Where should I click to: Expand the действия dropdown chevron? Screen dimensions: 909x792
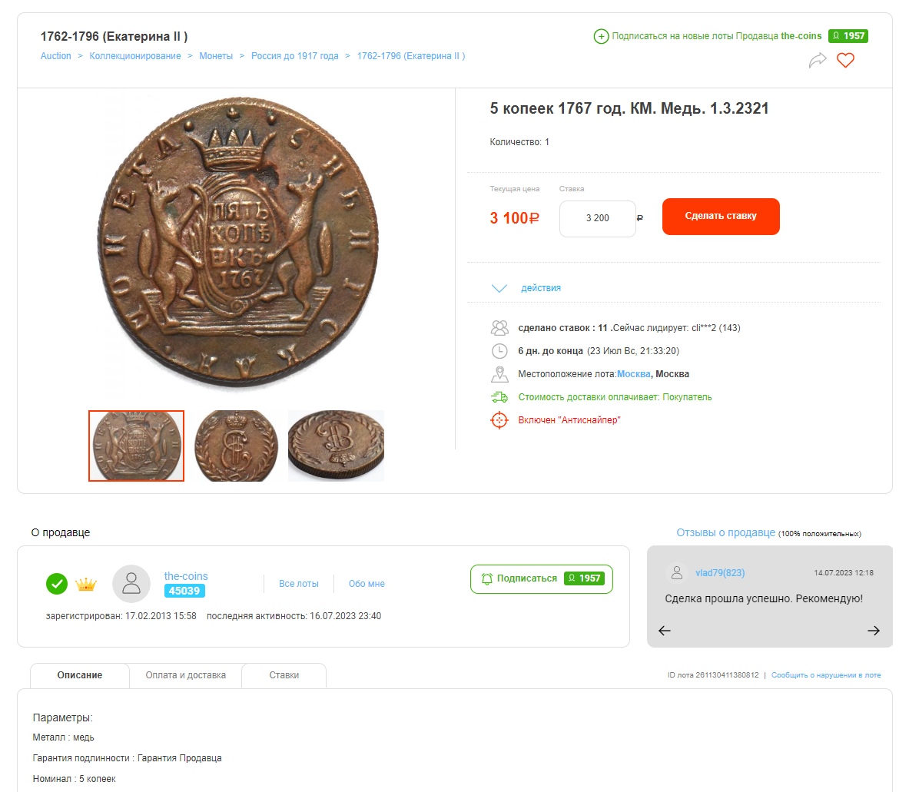(499, 288)
